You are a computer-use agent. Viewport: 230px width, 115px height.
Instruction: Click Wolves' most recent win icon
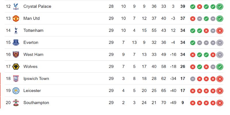coord(220,67)
